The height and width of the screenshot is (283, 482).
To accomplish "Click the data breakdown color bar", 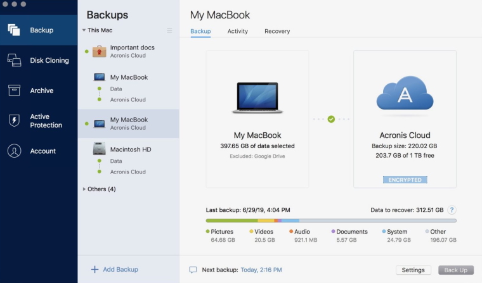I will coord(331,221).
